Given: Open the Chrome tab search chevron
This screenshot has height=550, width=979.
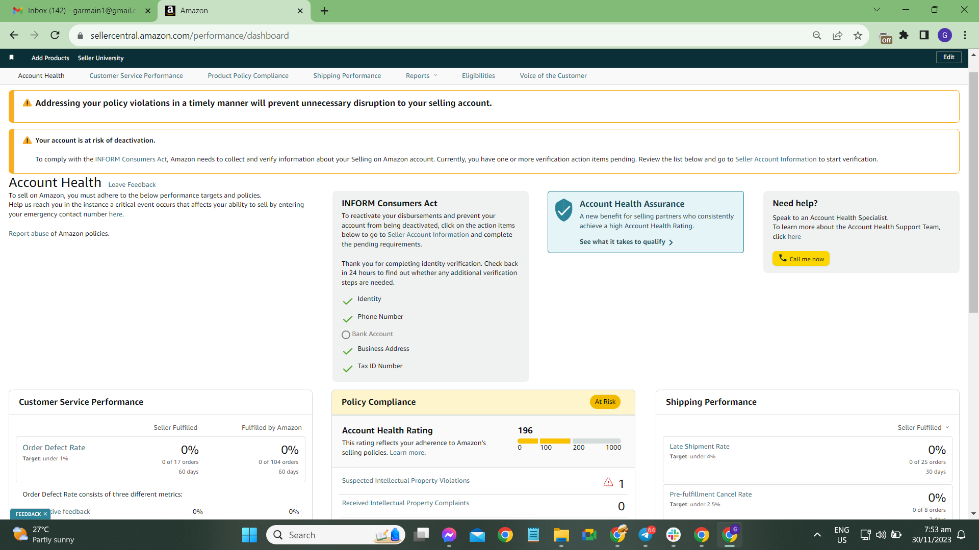Looking at the screenshot, I should click(877, 10).
